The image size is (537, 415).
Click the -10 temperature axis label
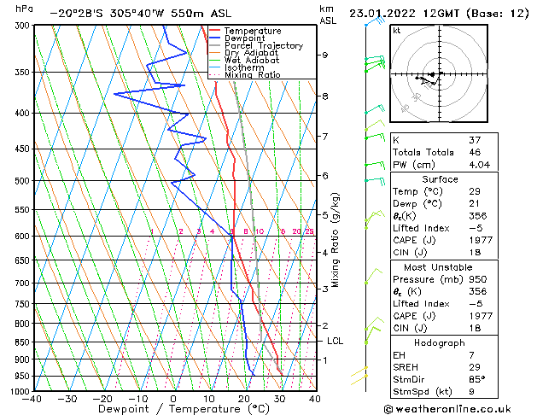(x=137, y=399)
